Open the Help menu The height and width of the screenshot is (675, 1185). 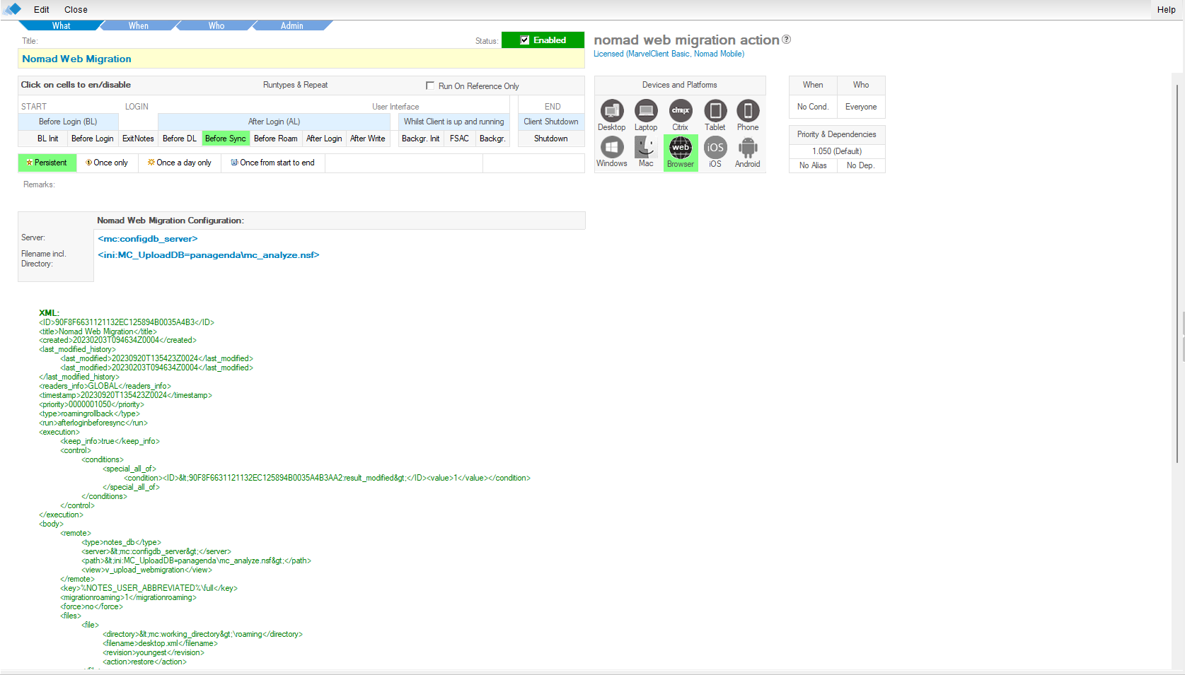pos(1166,10)
